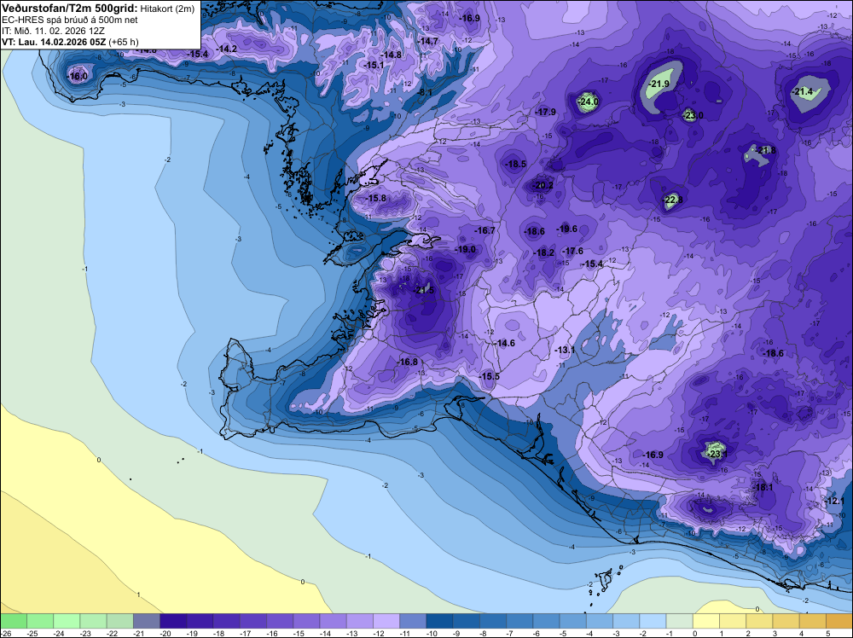The image size is (853, 638).
Task: Click the -16.7 temperature label
Action: (485, 230)
